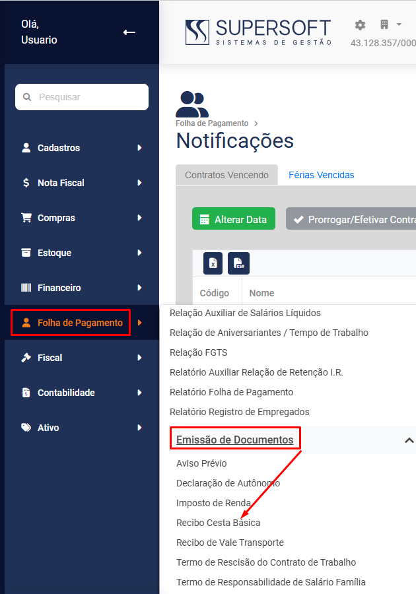Select Declaração de Autônomo
This screenshot has width=416, height=594.
tap(228, 483)
